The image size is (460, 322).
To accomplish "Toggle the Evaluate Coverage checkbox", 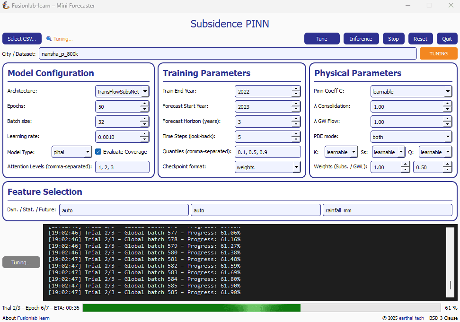I will click(98, 152).
